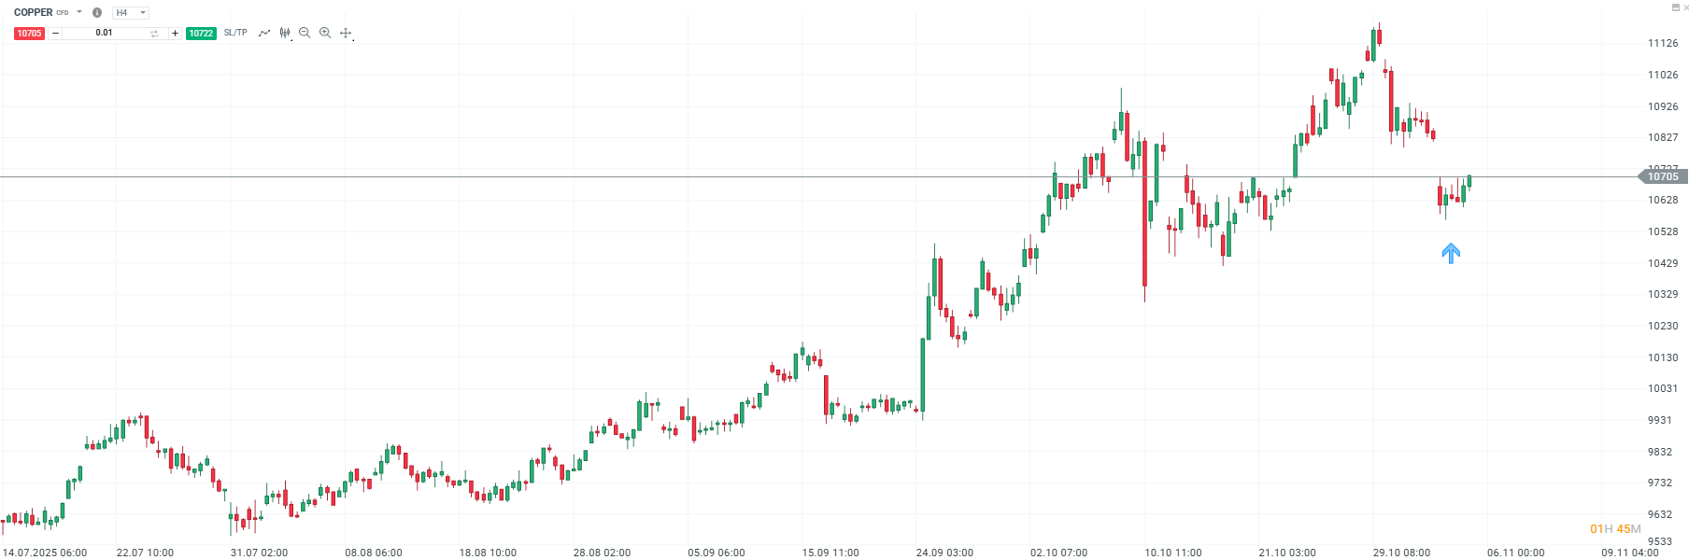Click the current price 10705 axis label

1663,176
